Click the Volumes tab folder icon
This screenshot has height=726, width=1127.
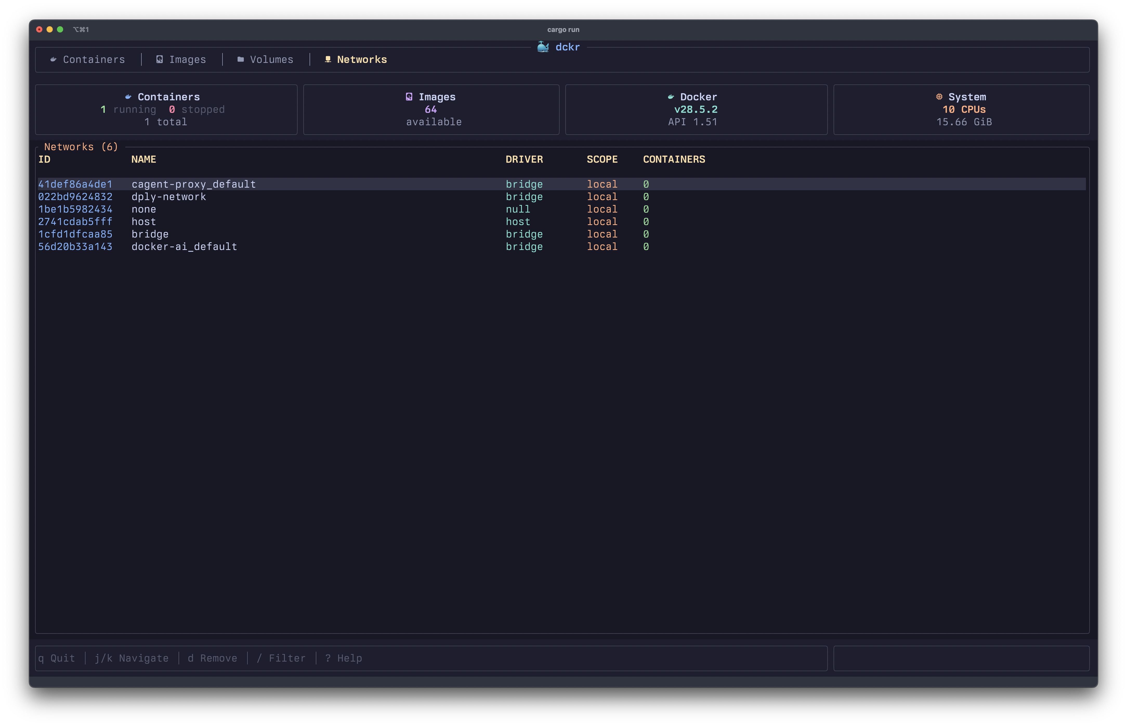tap(240, 60)
